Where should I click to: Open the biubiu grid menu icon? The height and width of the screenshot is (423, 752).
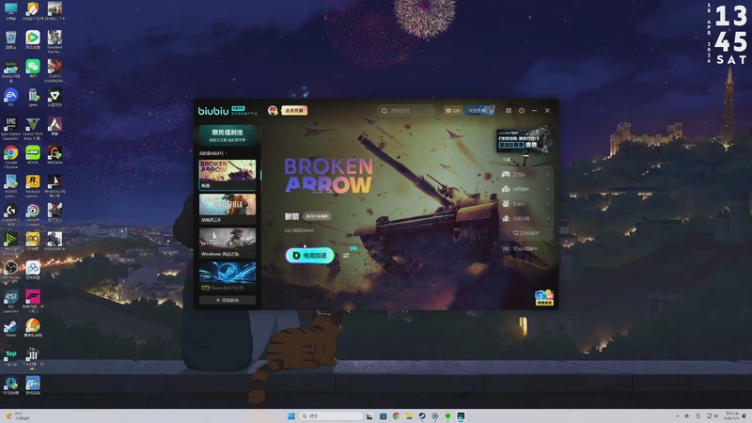[x=509, y=110]
